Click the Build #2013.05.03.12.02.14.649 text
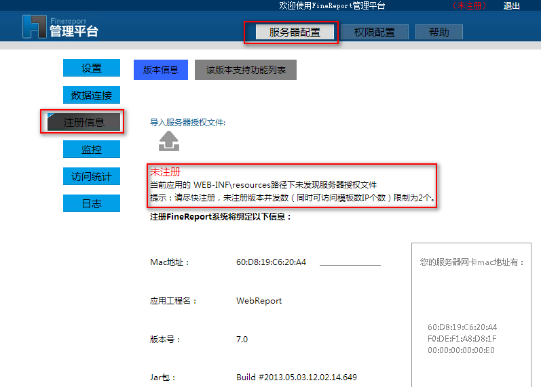 (297, 378)
